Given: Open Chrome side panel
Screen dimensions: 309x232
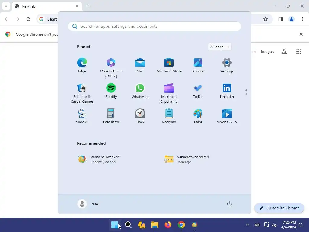Looking at the screenshot, I should pos(281,19).
